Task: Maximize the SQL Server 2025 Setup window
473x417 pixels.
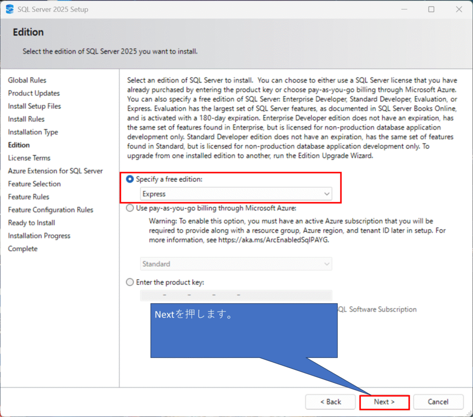Action: coord(431,9)
